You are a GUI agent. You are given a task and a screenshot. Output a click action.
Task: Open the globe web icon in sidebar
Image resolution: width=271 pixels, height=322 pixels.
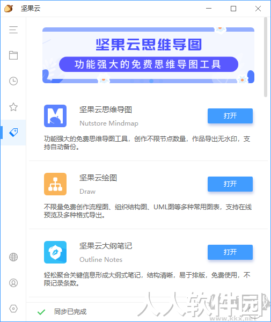click(x=13, y=257)
